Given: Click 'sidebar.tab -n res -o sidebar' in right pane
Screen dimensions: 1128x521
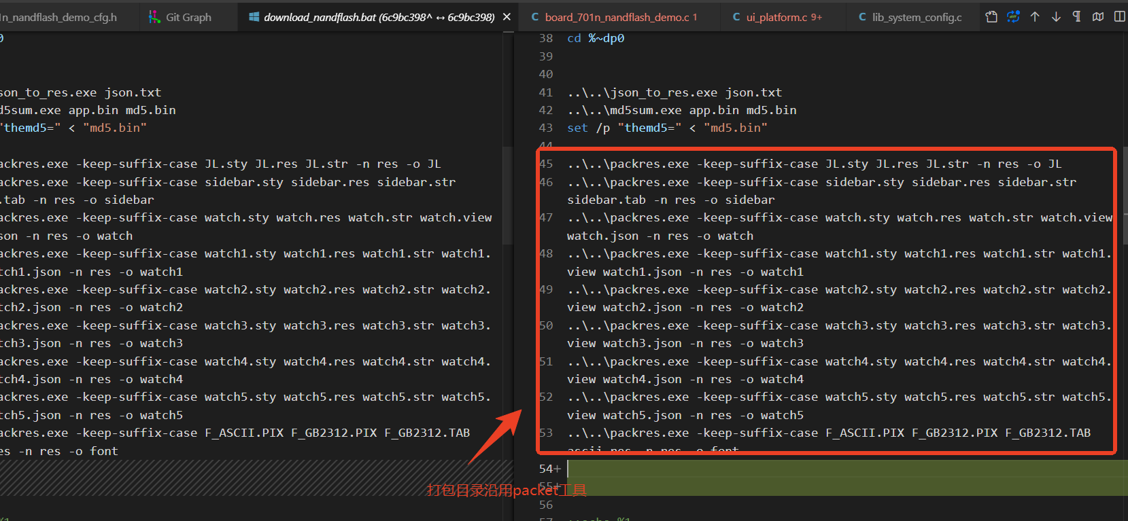Looking at the screenshot, I should tap(671, 200).
